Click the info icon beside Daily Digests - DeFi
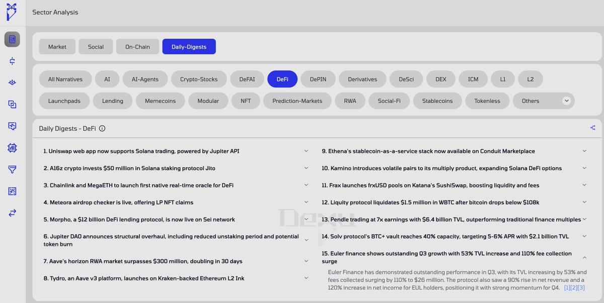The image size is (604, 303). click(102, 129)
